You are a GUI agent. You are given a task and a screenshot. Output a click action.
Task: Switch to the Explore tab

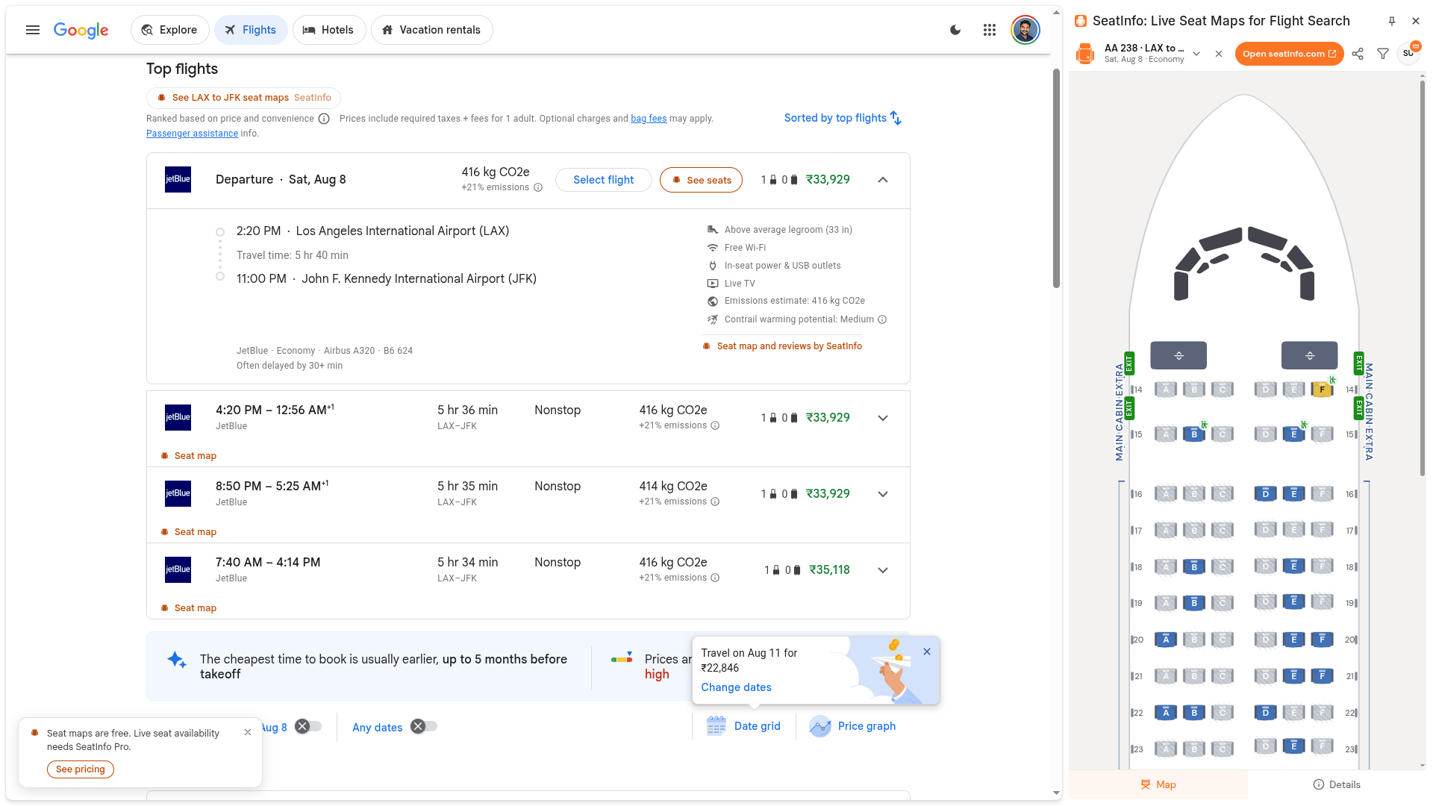pyautogui.click(x=169, y=30)
